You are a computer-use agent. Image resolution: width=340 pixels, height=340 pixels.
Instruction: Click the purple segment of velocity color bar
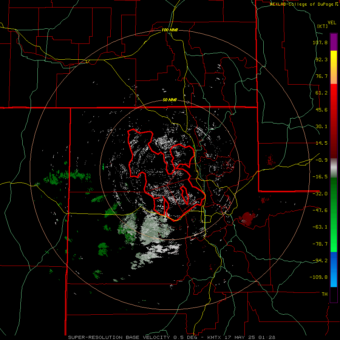[334, 42]
